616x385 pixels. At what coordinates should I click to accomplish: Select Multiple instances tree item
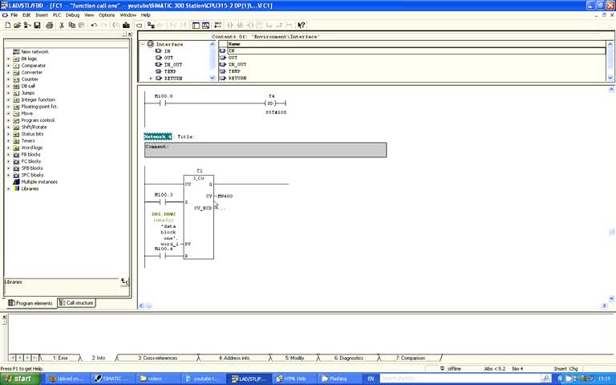click(39, 182)
